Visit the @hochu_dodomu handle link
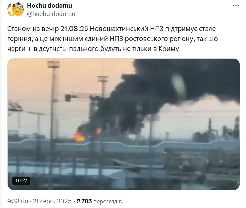 click(51, 14)
